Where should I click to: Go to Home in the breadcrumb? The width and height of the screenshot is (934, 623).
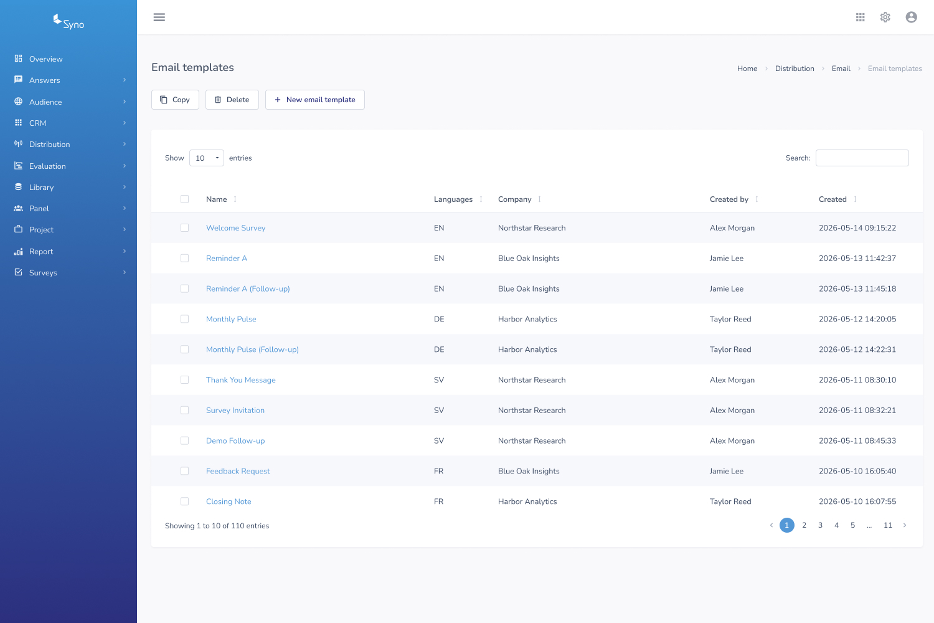click(x=747, y=69)
